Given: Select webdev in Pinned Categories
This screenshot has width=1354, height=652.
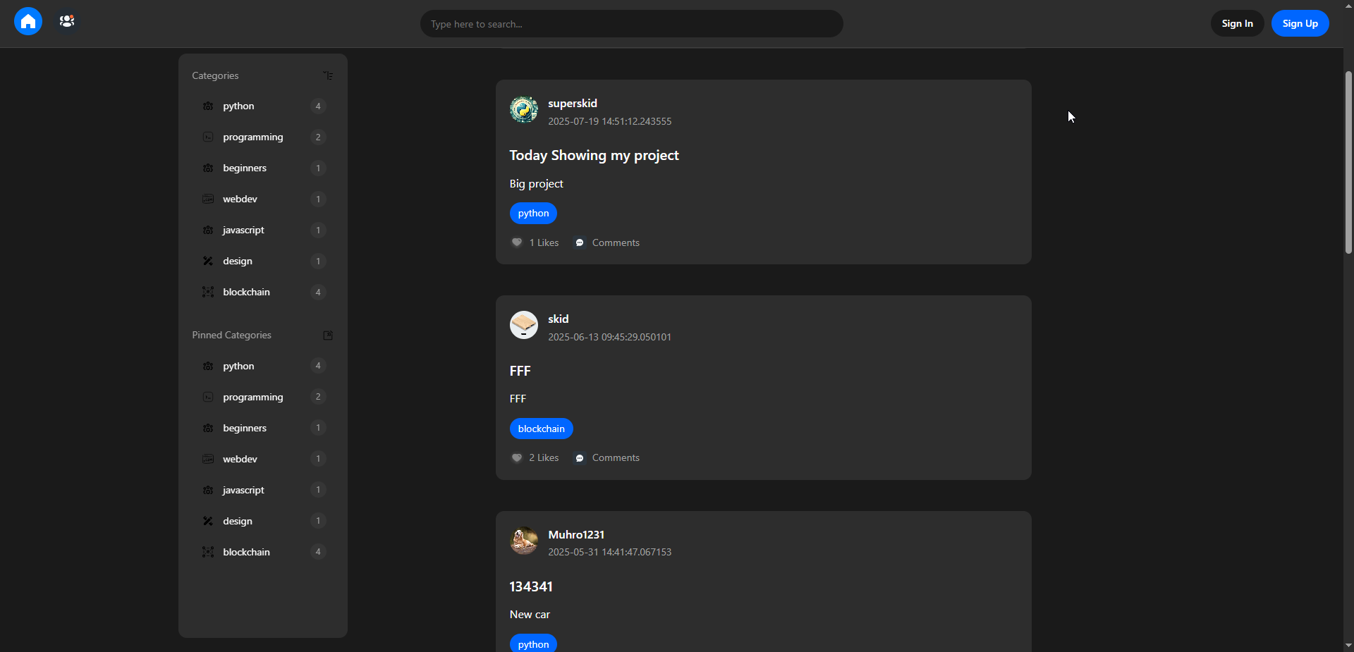Looking at the screenshot, I should [240, 459].
